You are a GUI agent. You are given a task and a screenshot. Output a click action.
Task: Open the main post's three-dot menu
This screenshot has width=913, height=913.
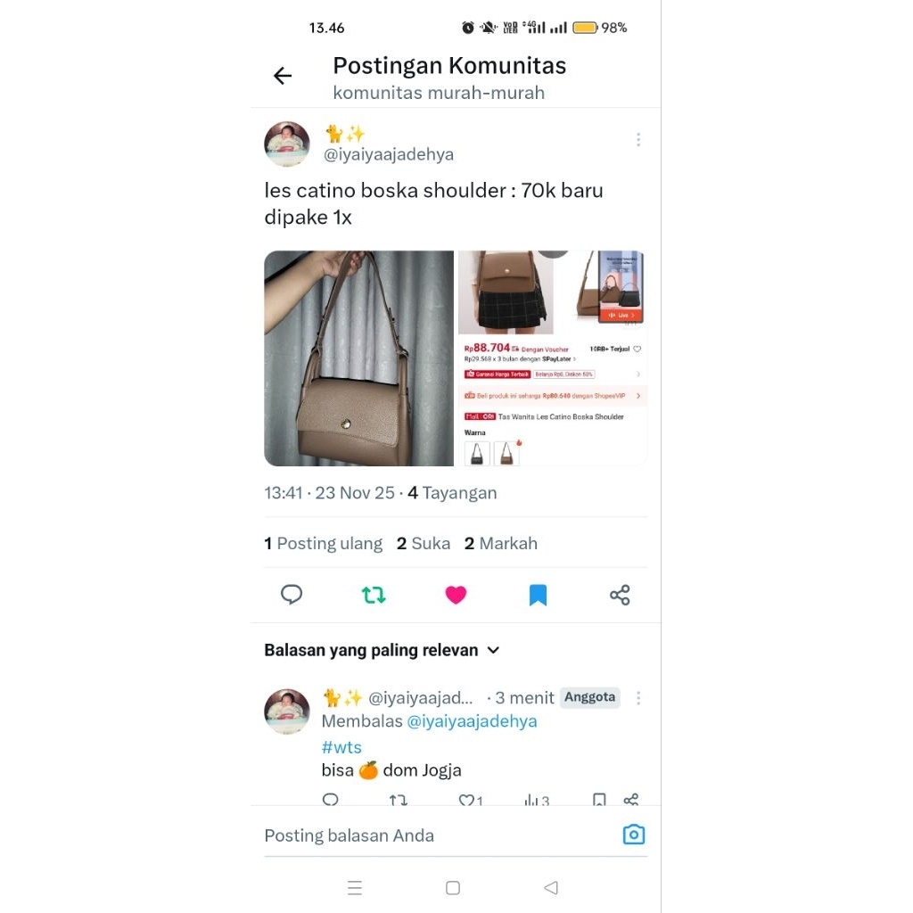(x=638, y=140)
